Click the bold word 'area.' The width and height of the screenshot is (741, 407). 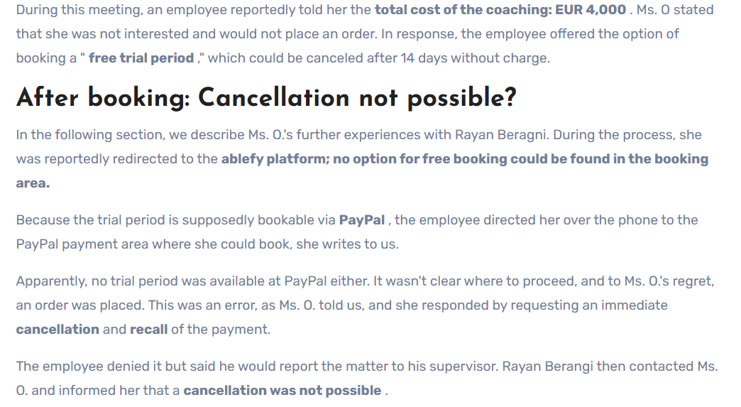pyautogui.click(x=33, y=183)
